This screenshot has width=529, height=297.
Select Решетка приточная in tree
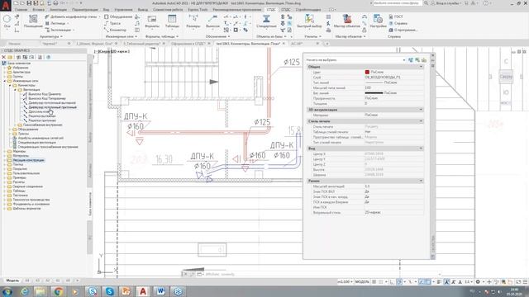click(x=42, y=120)
